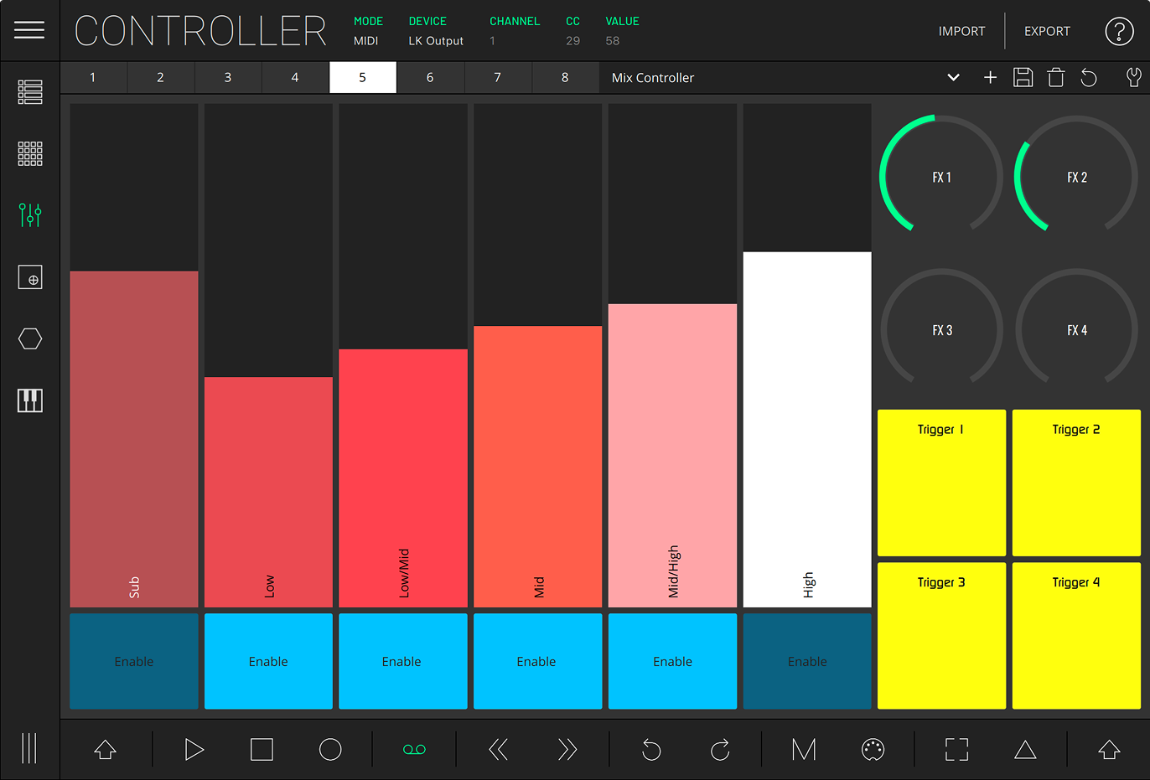The image size is (1150, 780).
Task: Select controller tab 2
Action: tap(160, 77)
